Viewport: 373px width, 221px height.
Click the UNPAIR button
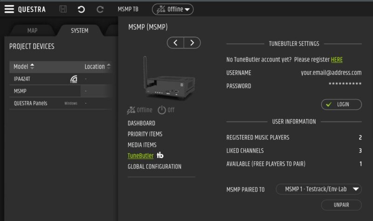click(x=341, y=205)
